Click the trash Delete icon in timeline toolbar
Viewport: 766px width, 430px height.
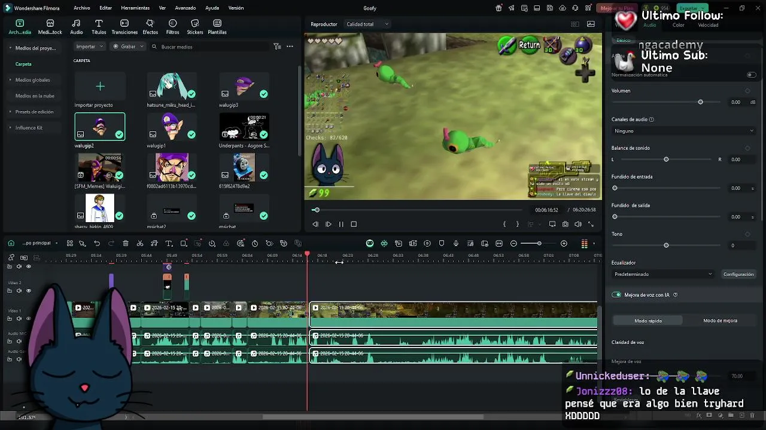coord(126,244)
